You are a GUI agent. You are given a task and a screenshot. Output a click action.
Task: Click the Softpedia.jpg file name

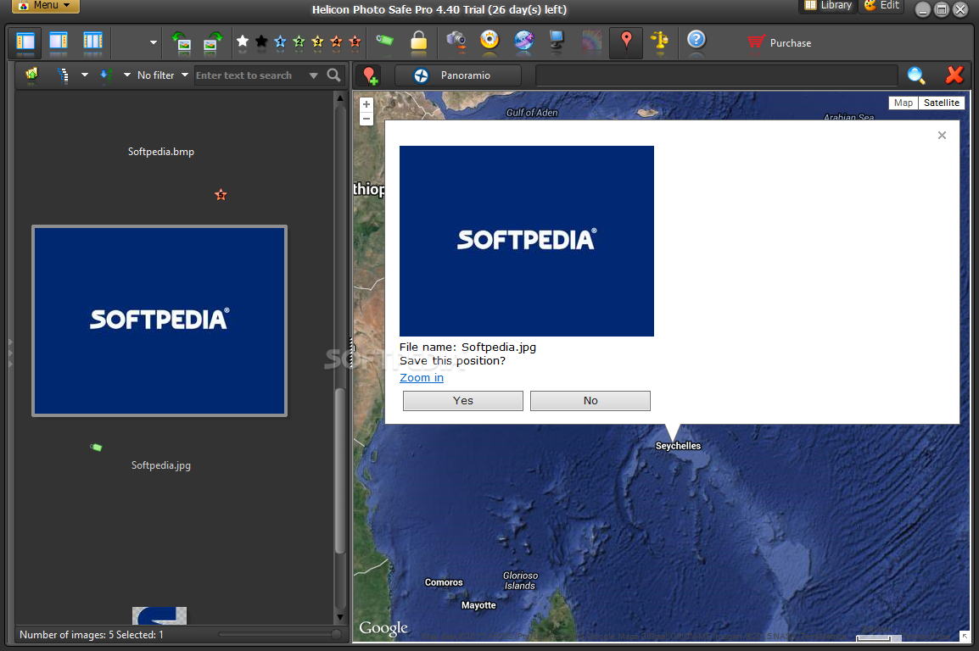pos(161,465)
